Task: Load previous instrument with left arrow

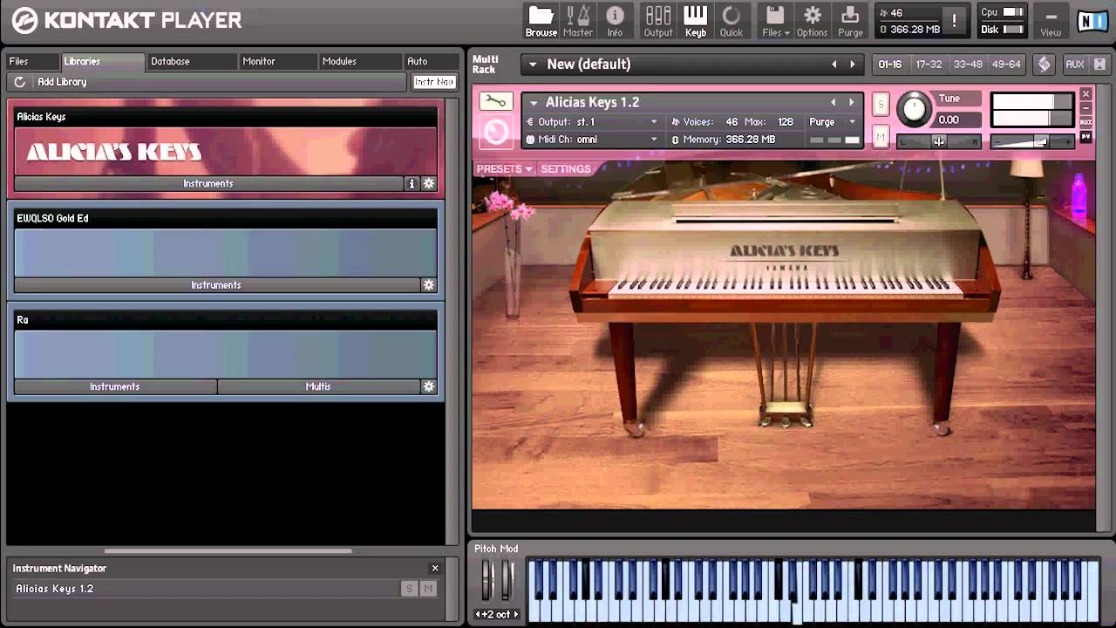Action: tap(833, 103)
